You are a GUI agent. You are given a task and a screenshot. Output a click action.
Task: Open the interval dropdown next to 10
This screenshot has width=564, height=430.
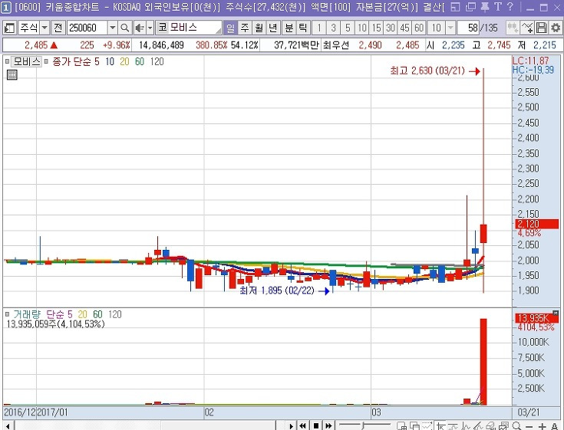tap(450, 28)
